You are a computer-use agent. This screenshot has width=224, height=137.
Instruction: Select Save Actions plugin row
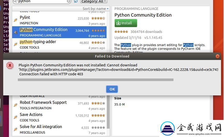coord(59,117)
